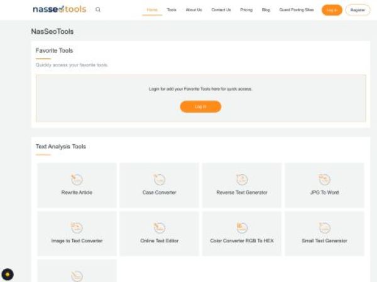Open the Case Converter tool label

160,192
